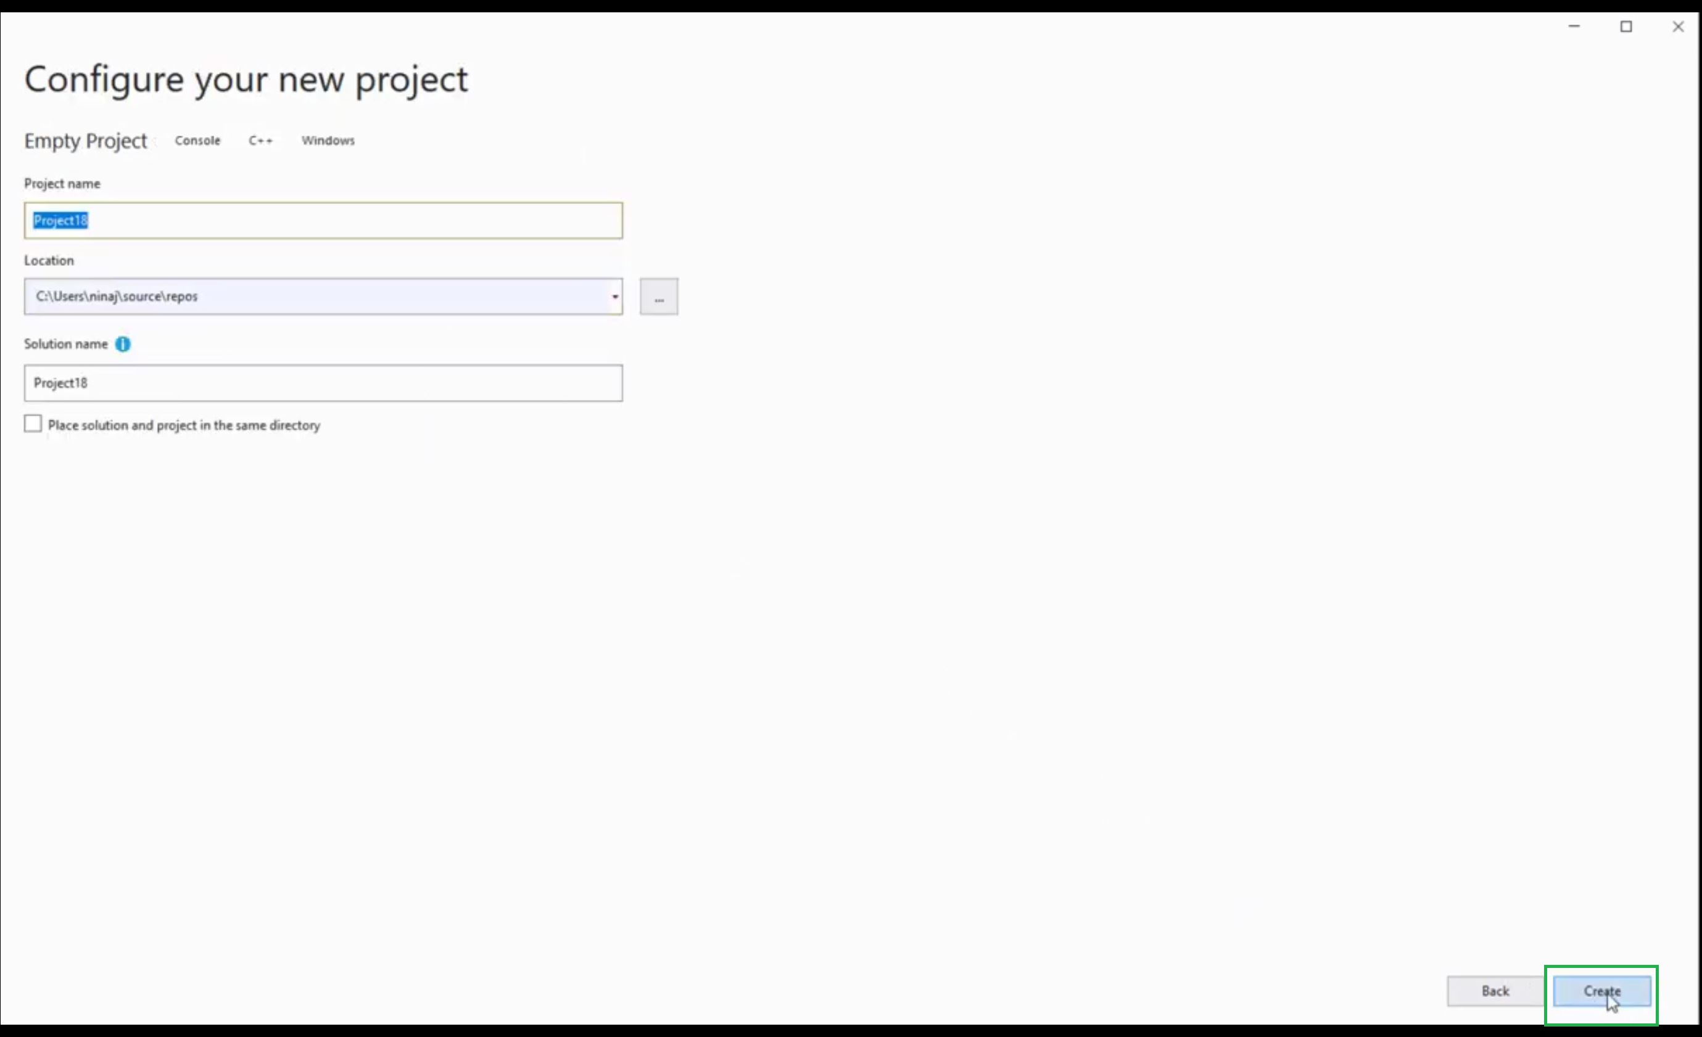Click the Location path combo box
1702x1037 pixels.
[311, 297]
